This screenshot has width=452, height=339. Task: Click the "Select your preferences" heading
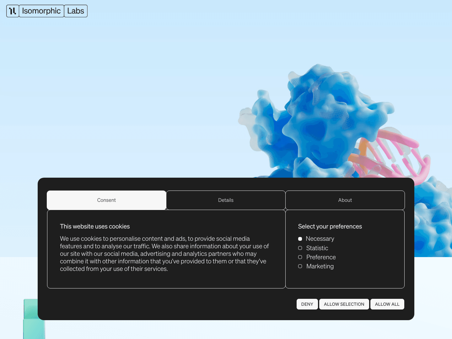pos(330,226)
